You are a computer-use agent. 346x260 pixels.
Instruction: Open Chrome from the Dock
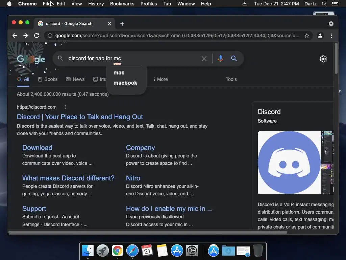117,251
